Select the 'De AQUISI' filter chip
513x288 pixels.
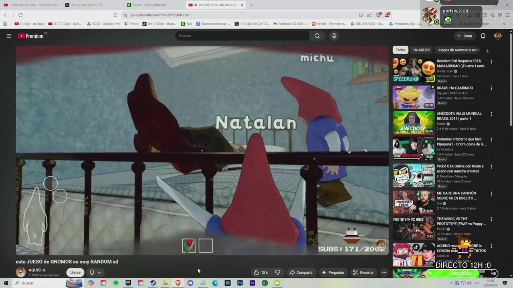click(x=421, y=50)
